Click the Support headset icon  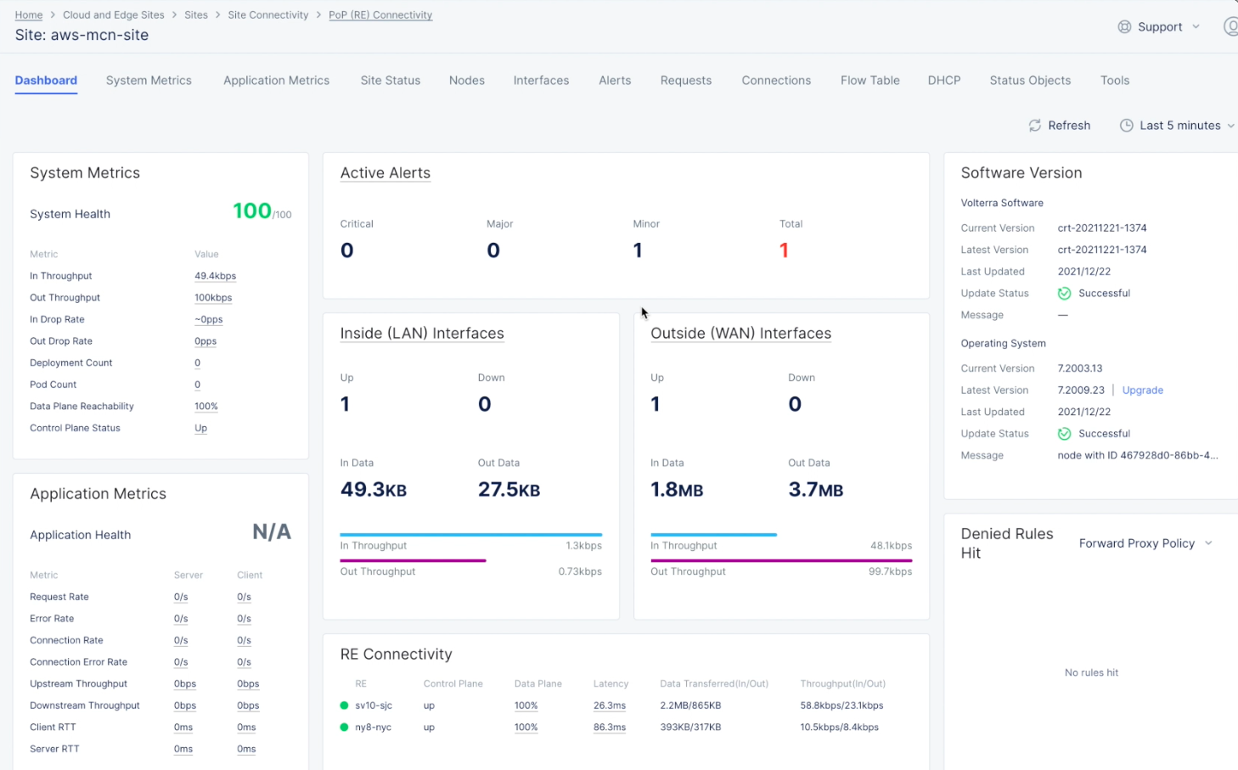click(1124, 26)
